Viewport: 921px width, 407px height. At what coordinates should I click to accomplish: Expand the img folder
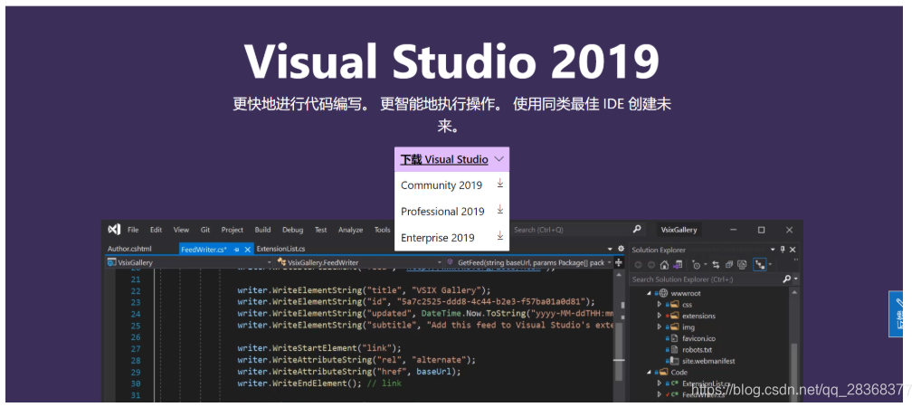(659, 327)
